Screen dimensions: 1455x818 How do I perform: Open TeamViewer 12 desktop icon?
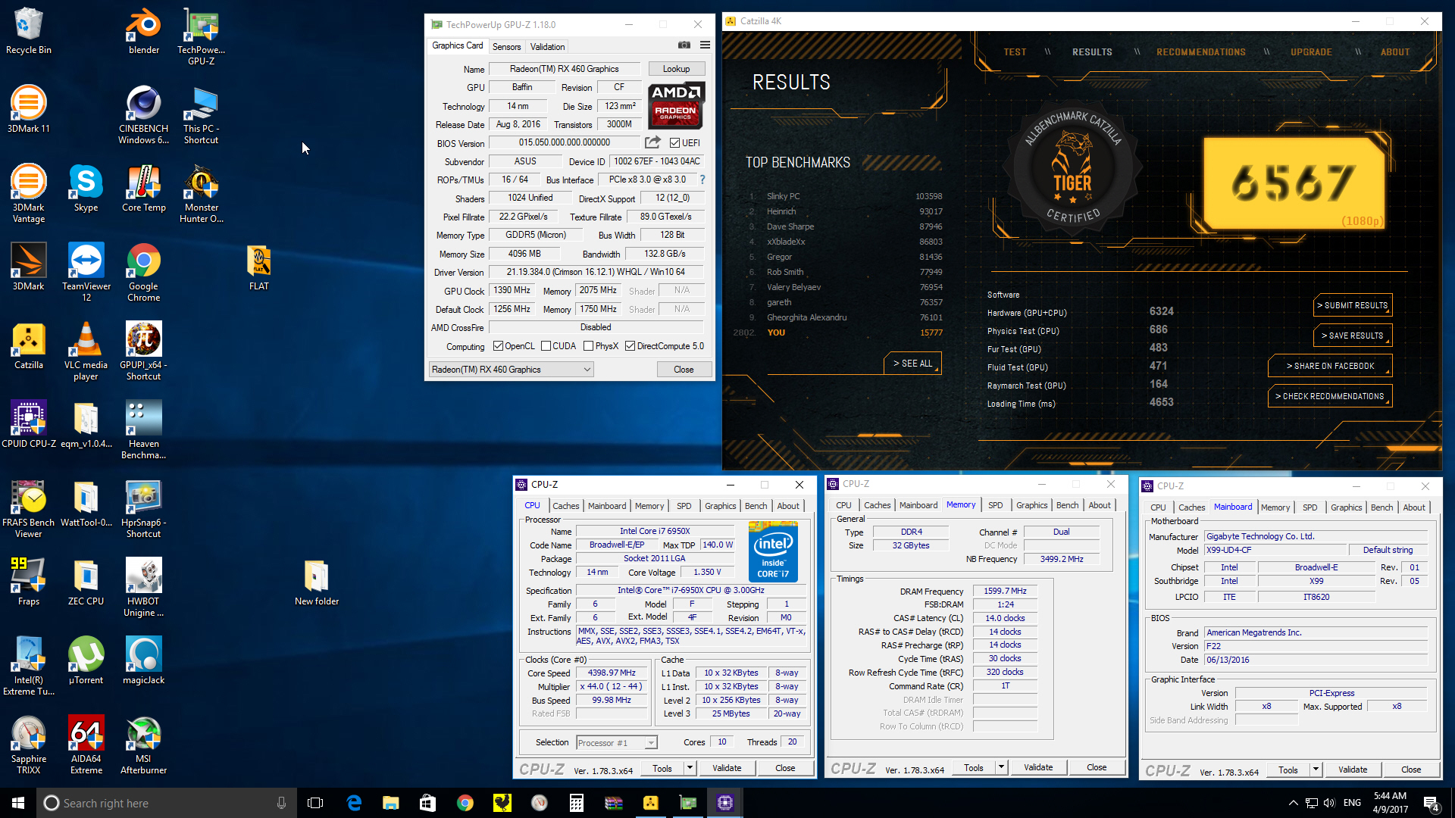[86, 273]
